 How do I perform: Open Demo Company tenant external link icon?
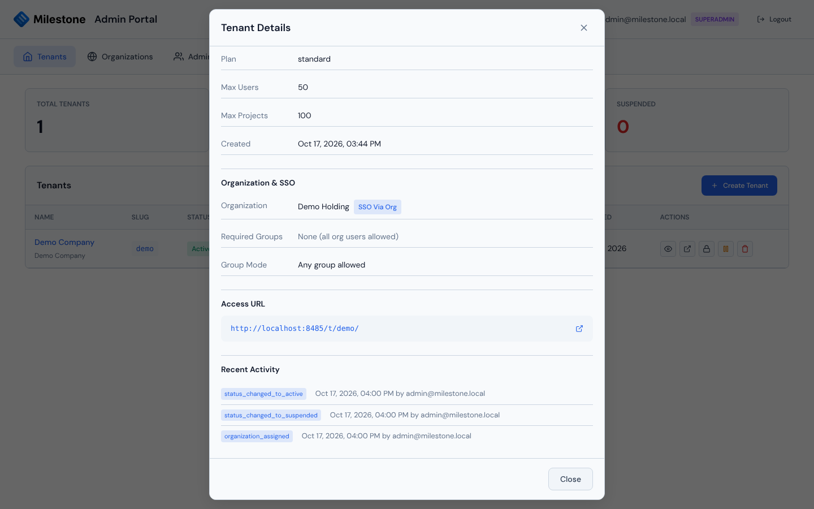pyautogui.click(x=687, y=249)
